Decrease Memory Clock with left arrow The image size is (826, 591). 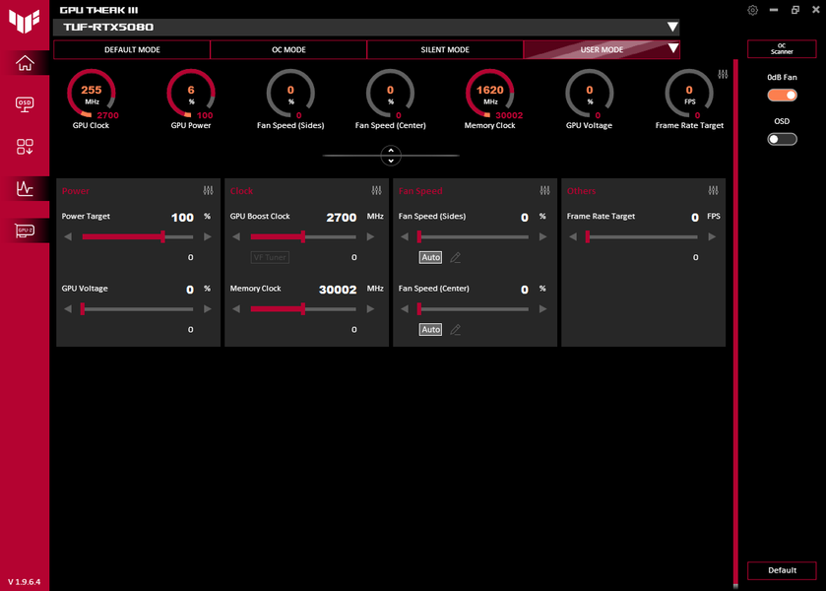point(236,309)
